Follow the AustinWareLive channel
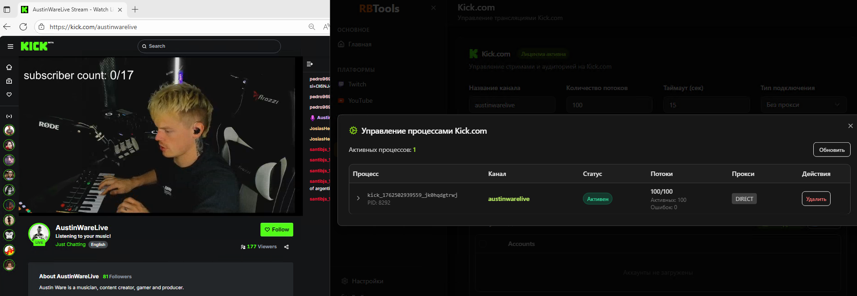 point(276,230)
